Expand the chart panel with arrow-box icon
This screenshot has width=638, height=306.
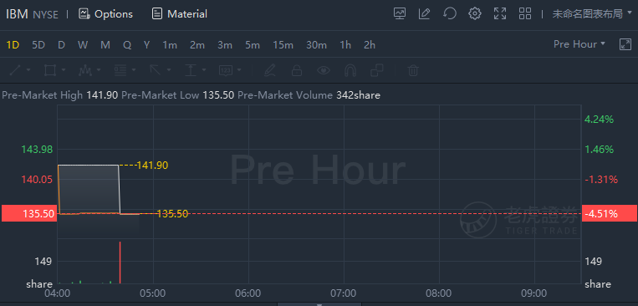pos(625,44)
